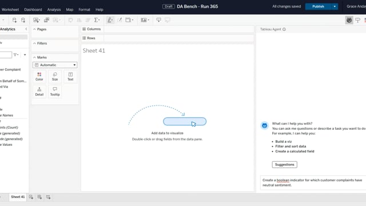366x206 pixels.
Task: Select the Sheet 41 tab
Action: 18,197
